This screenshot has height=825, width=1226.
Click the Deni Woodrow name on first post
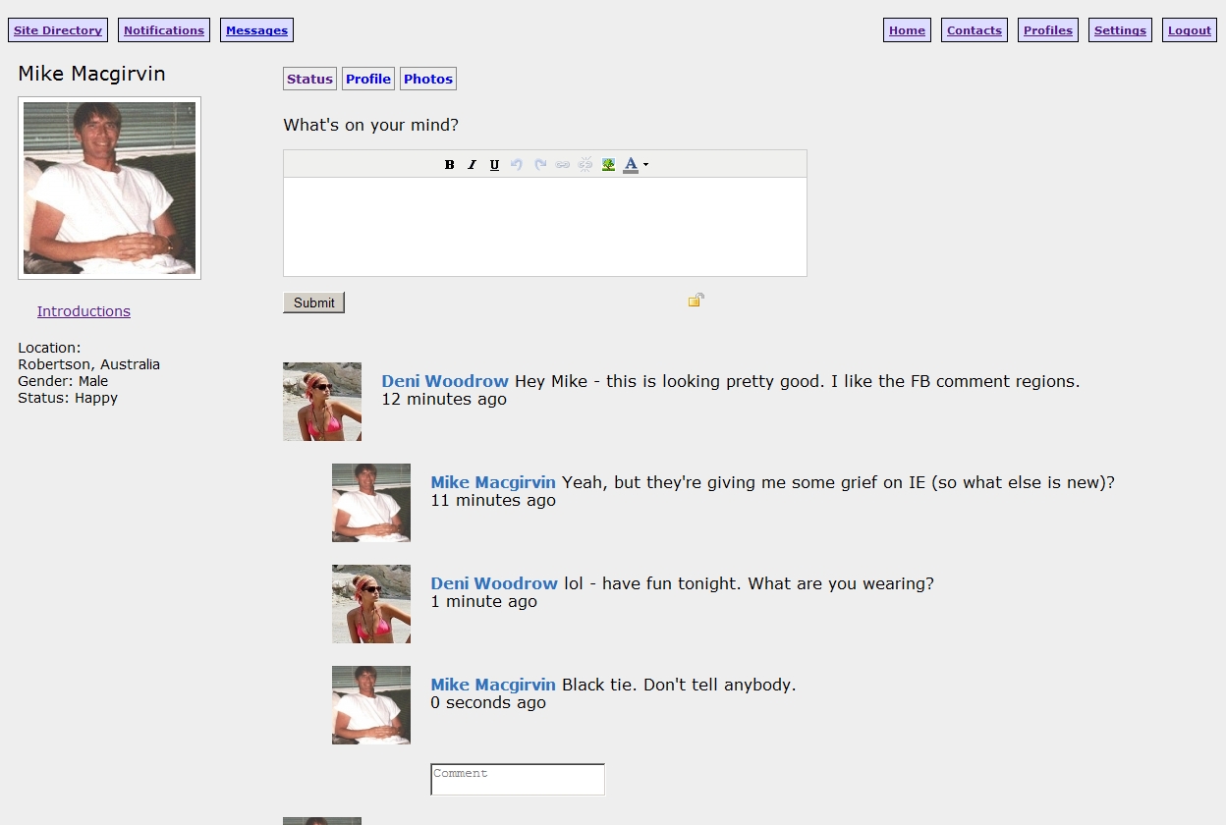click(x=445, y=381)
